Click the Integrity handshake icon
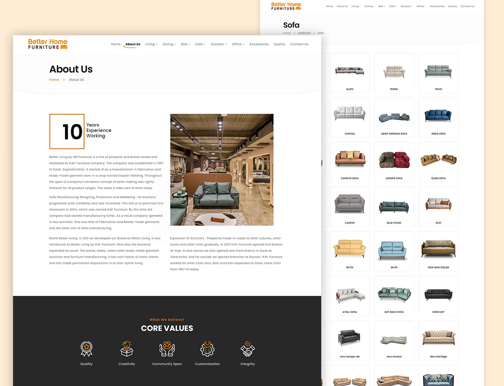 247,349
